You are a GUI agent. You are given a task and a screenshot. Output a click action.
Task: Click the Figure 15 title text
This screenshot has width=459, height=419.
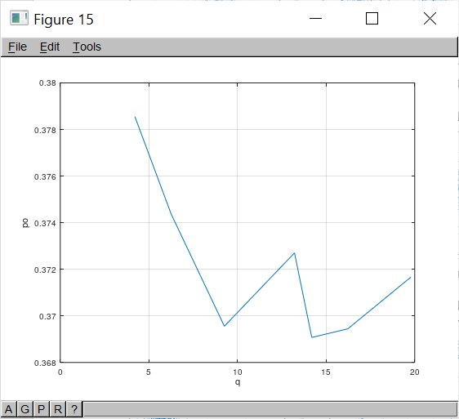point(64,20)
